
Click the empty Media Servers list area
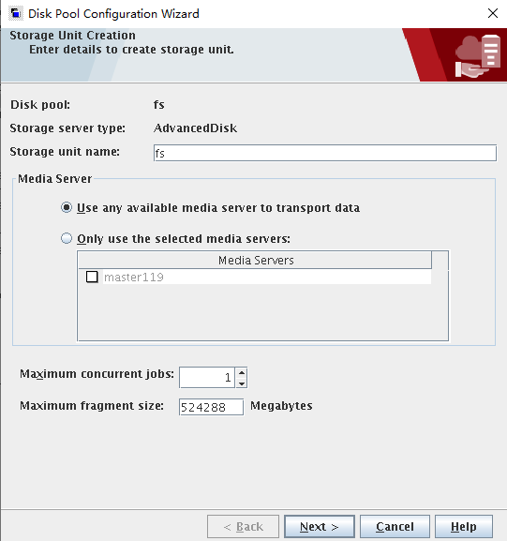[x=262, y=312]
